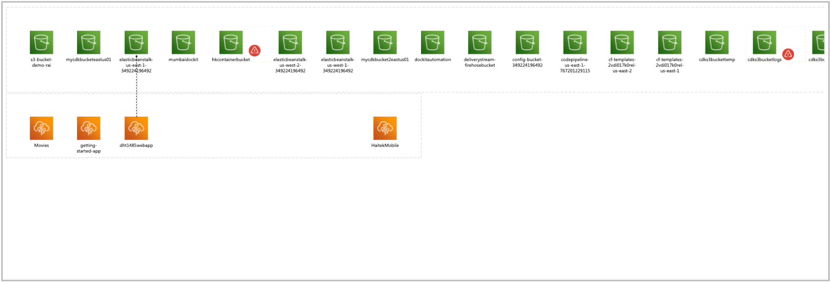Image resolution: width=830 pixels, height=282 pixels.
Task: Click the red warning icon beside cdks3bucketlogs
Action: click(x=788, y=54)
